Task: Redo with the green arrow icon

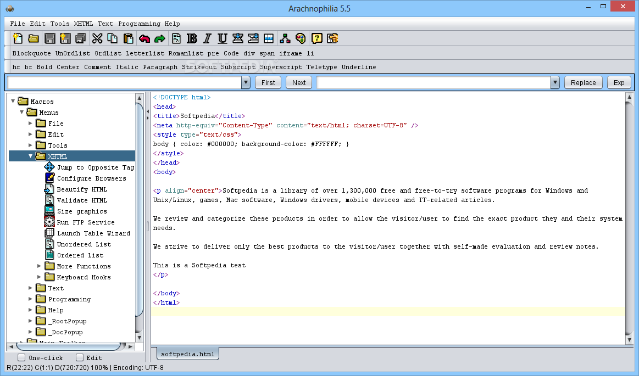Action: 160,38
